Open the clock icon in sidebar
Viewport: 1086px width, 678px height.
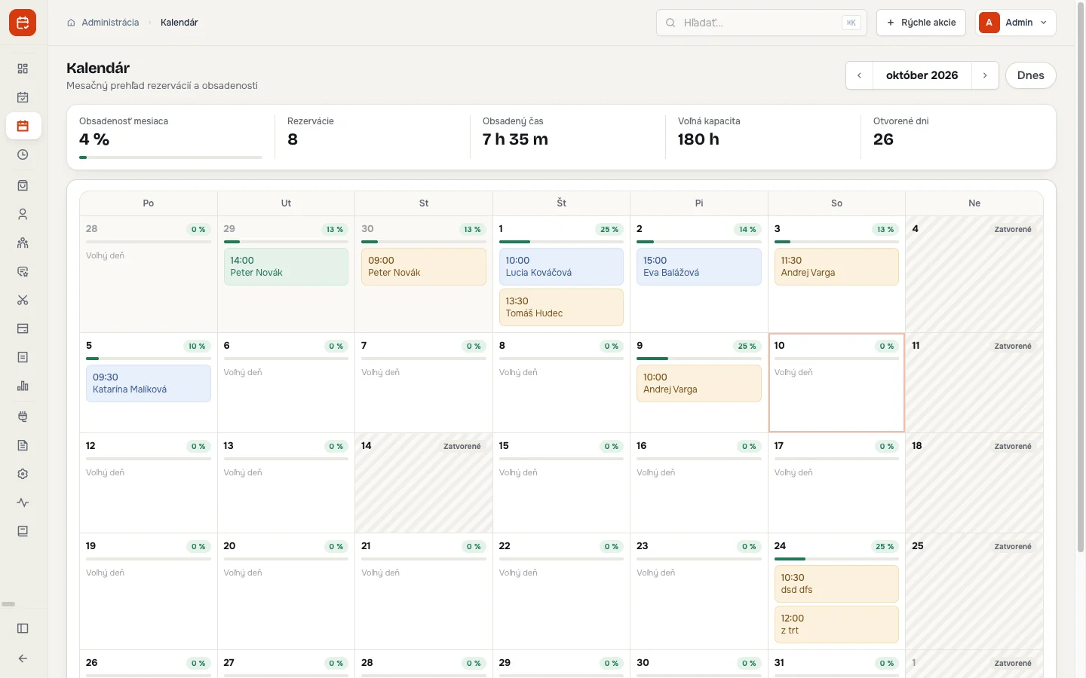point(23,154)
